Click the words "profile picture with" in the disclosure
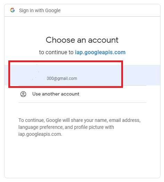Viewport: 164px width, 182px height. pos(94,127)
